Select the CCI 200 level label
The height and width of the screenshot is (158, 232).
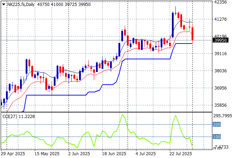[x=217, y=124]
